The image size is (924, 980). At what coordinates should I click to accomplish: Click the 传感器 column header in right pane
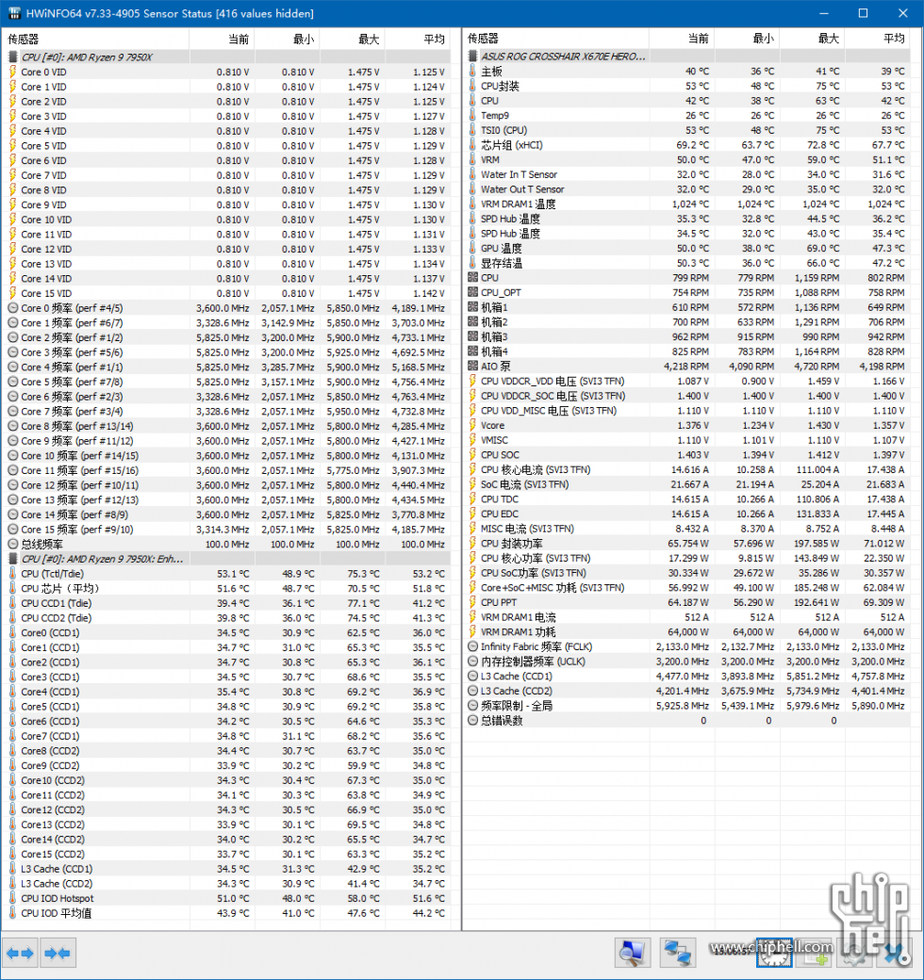[555, 39]
